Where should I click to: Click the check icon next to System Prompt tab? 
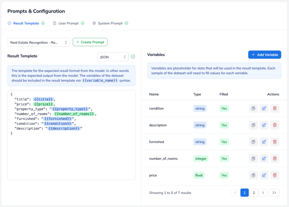(x=126, y=23)
